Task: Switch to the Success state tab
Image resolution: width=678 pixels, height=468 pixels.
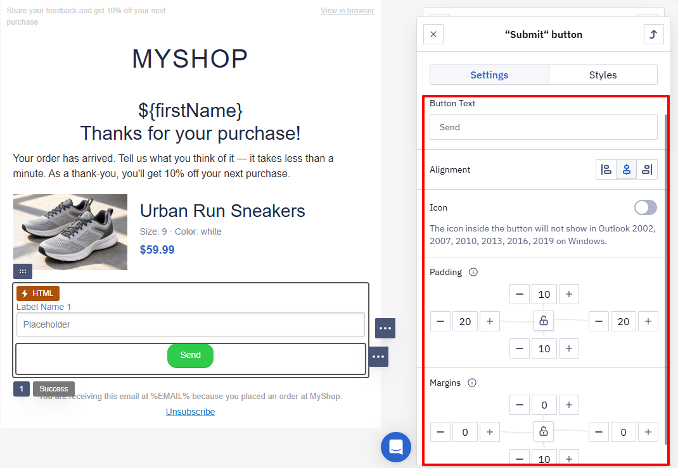Action: tap(54, 388)
